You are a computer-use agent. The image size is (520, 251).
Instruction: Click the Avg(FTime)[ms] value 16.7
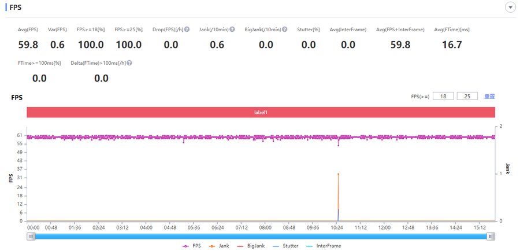(x=451, y=45)
